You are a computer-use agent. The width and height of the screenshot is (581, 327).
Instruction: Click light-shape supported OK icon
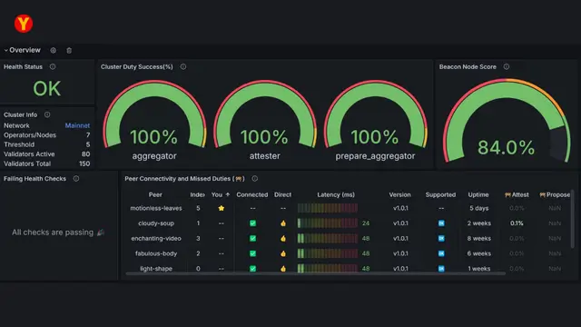441,269
